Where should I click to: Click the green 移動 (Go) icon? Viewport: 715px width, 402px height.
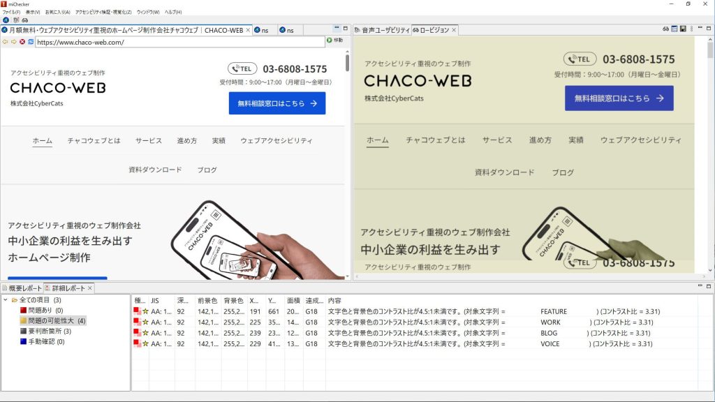329,42
